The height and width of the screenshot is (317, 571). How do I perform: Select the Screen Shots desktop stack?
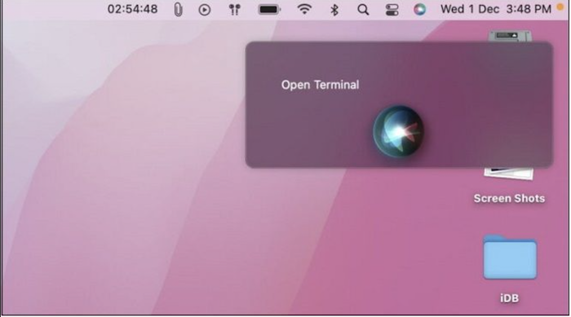coord(509,173)
